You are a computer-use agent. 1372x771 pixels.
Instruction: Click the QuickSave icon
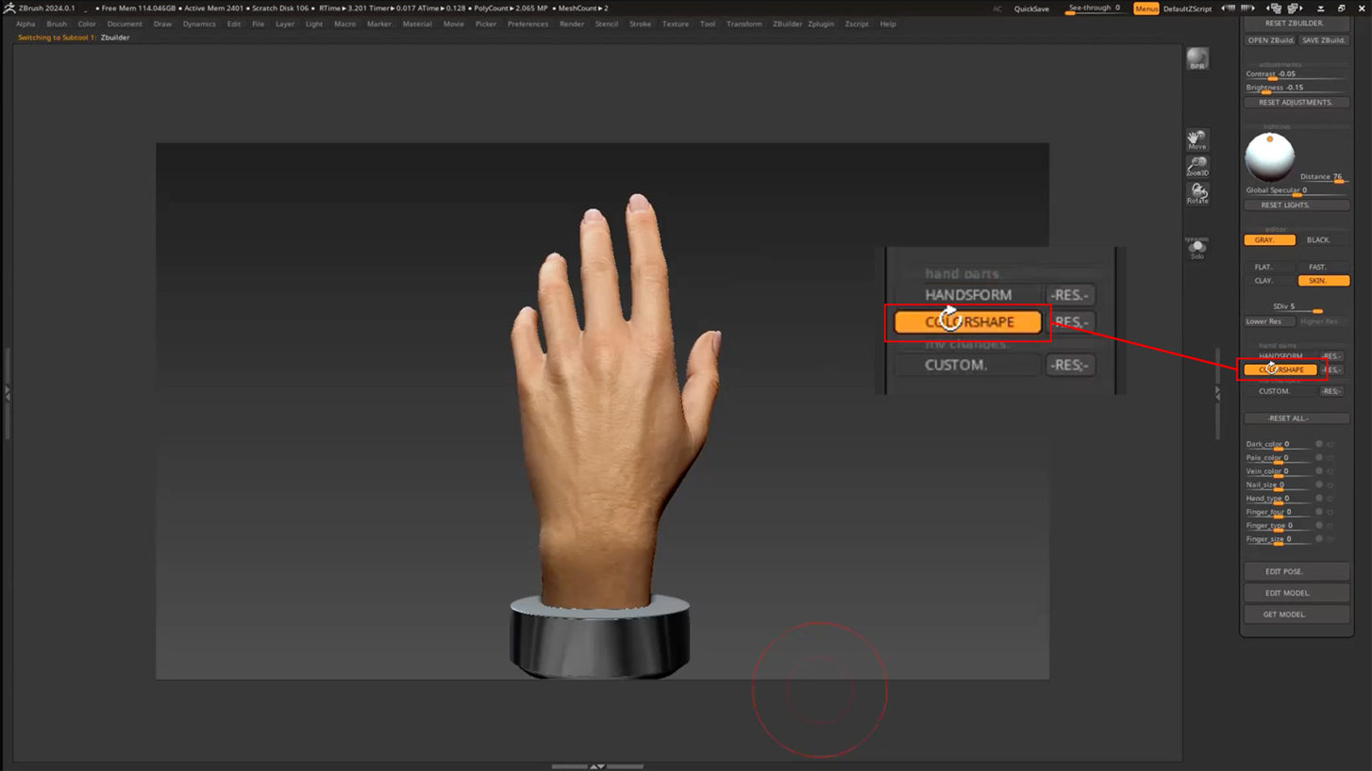tap(1030, 8)
